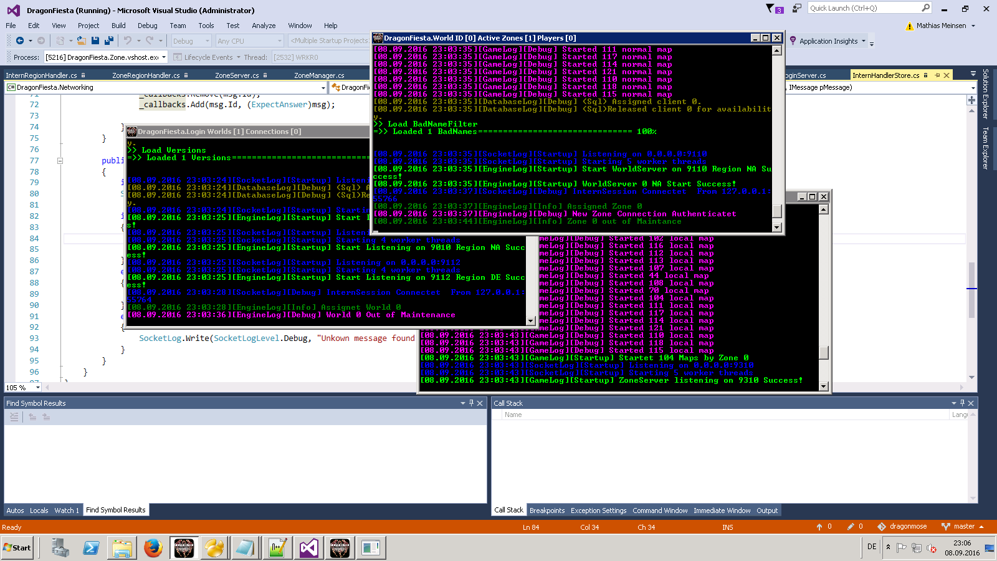Click the Clear All icon in Find Symbol Results
The image size is (997, 561).
coord(14,417)
